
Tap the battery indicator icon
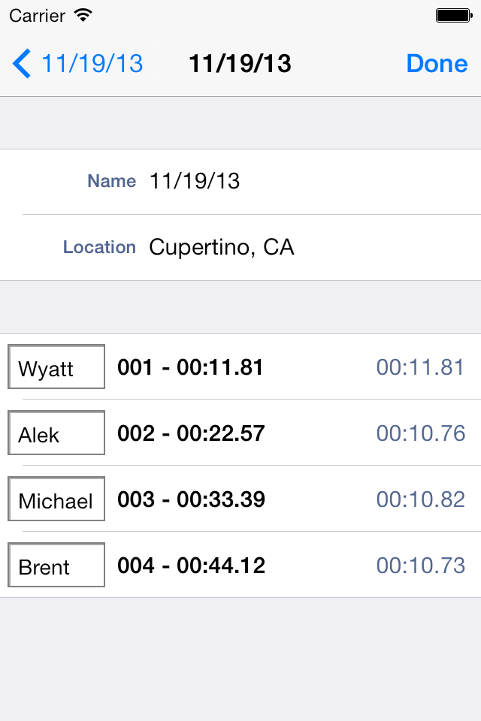point(454,16)
